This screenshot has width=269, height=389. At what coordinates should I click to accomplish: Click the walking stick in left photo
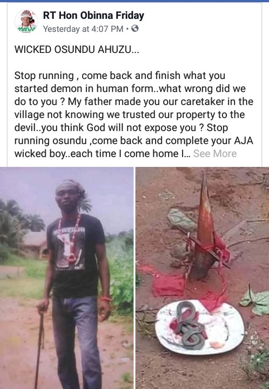click(x=39, y=347)
